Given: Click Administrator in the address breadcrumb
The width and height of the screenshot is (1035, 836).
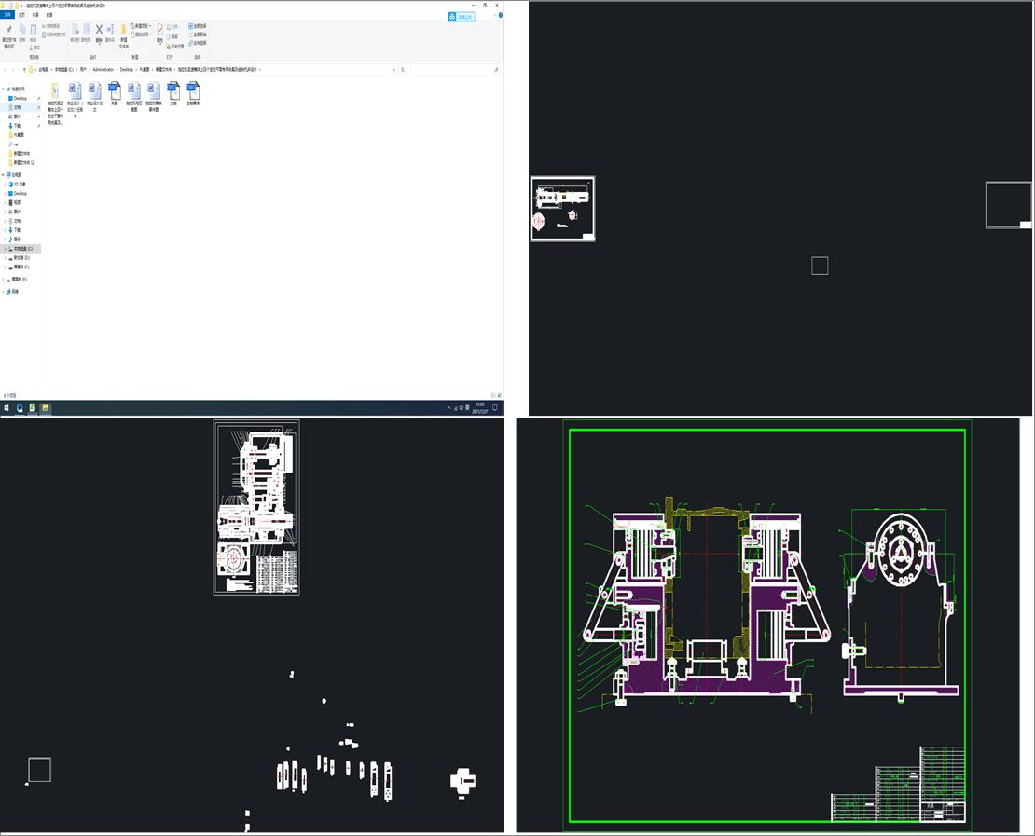Looking at the screenshot, I should click(103, 69).
